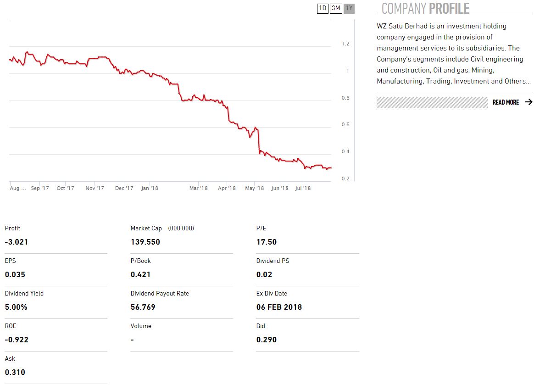Click the Jan '18 axis marker

pos(150,188)
